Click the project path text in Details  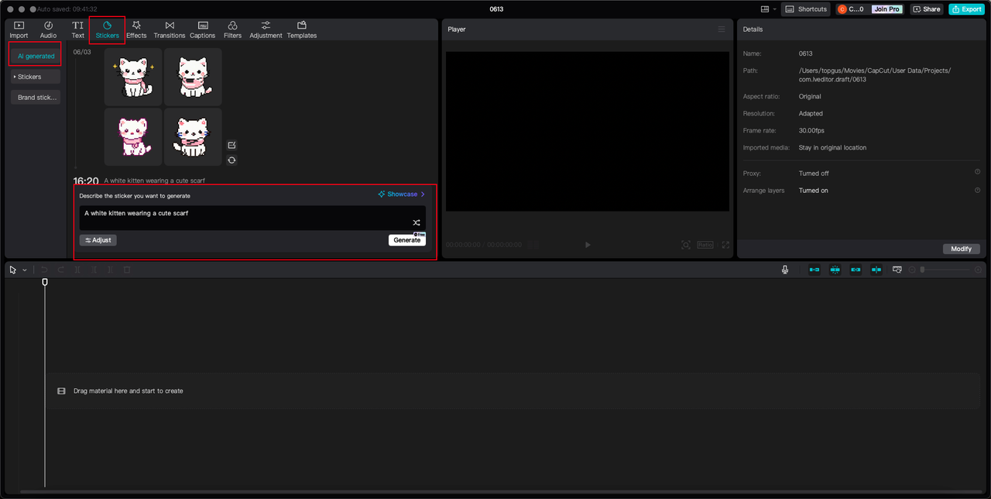click(x=875, y=75)
